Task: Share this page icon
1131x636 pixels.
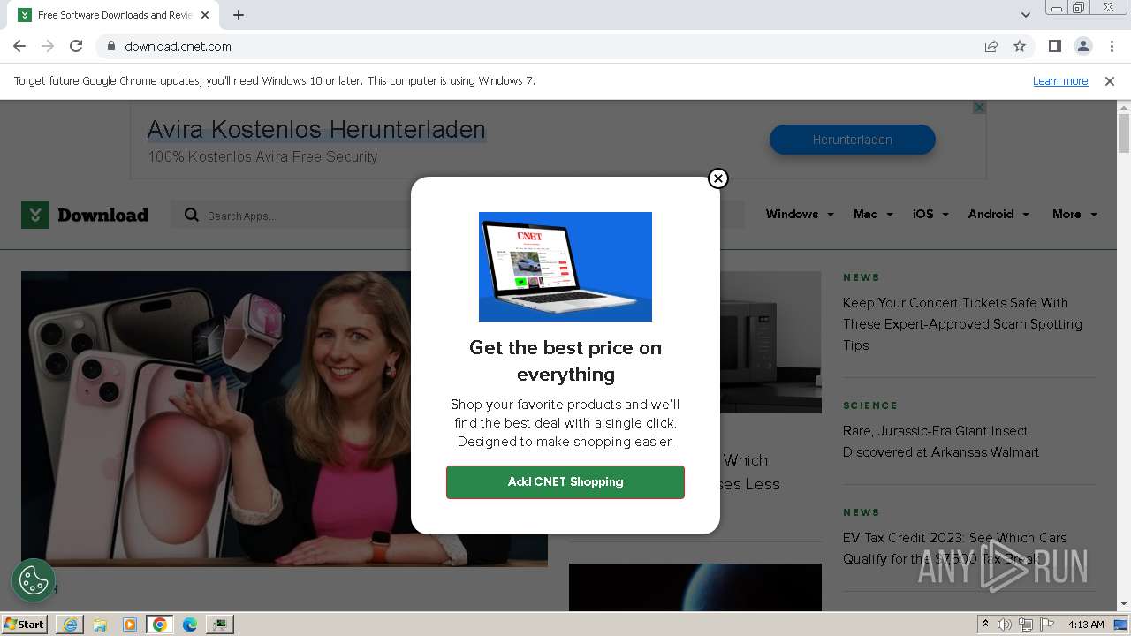Action: point(991,46)
